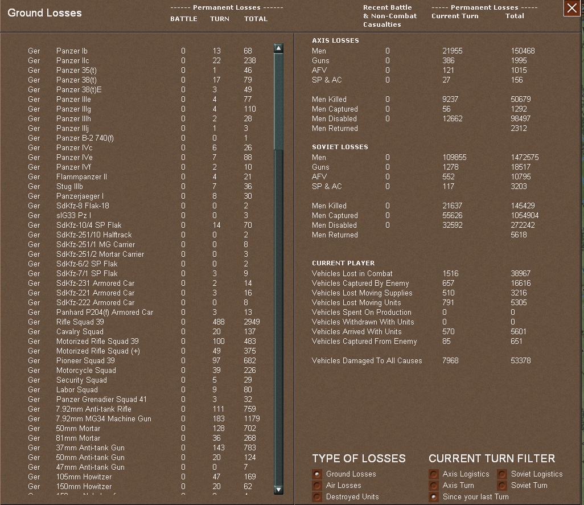This screenshot has height=505, width=584.
Task: Click the Soviet Men Captured total 1054904
Action: 524,216
